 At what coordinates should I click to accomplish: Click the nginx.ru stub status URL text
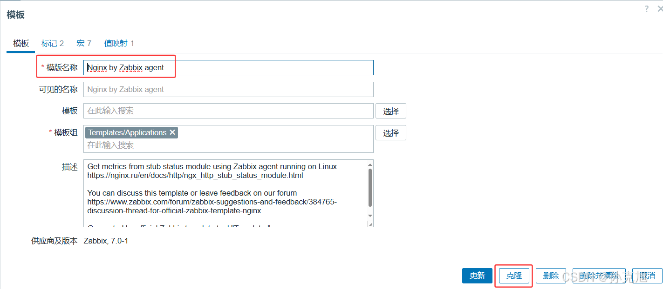point(195,175)
